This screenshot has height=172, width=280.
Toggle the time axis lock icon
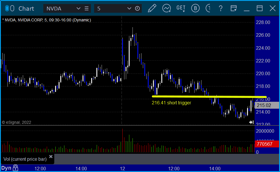(x=15, y=168)
